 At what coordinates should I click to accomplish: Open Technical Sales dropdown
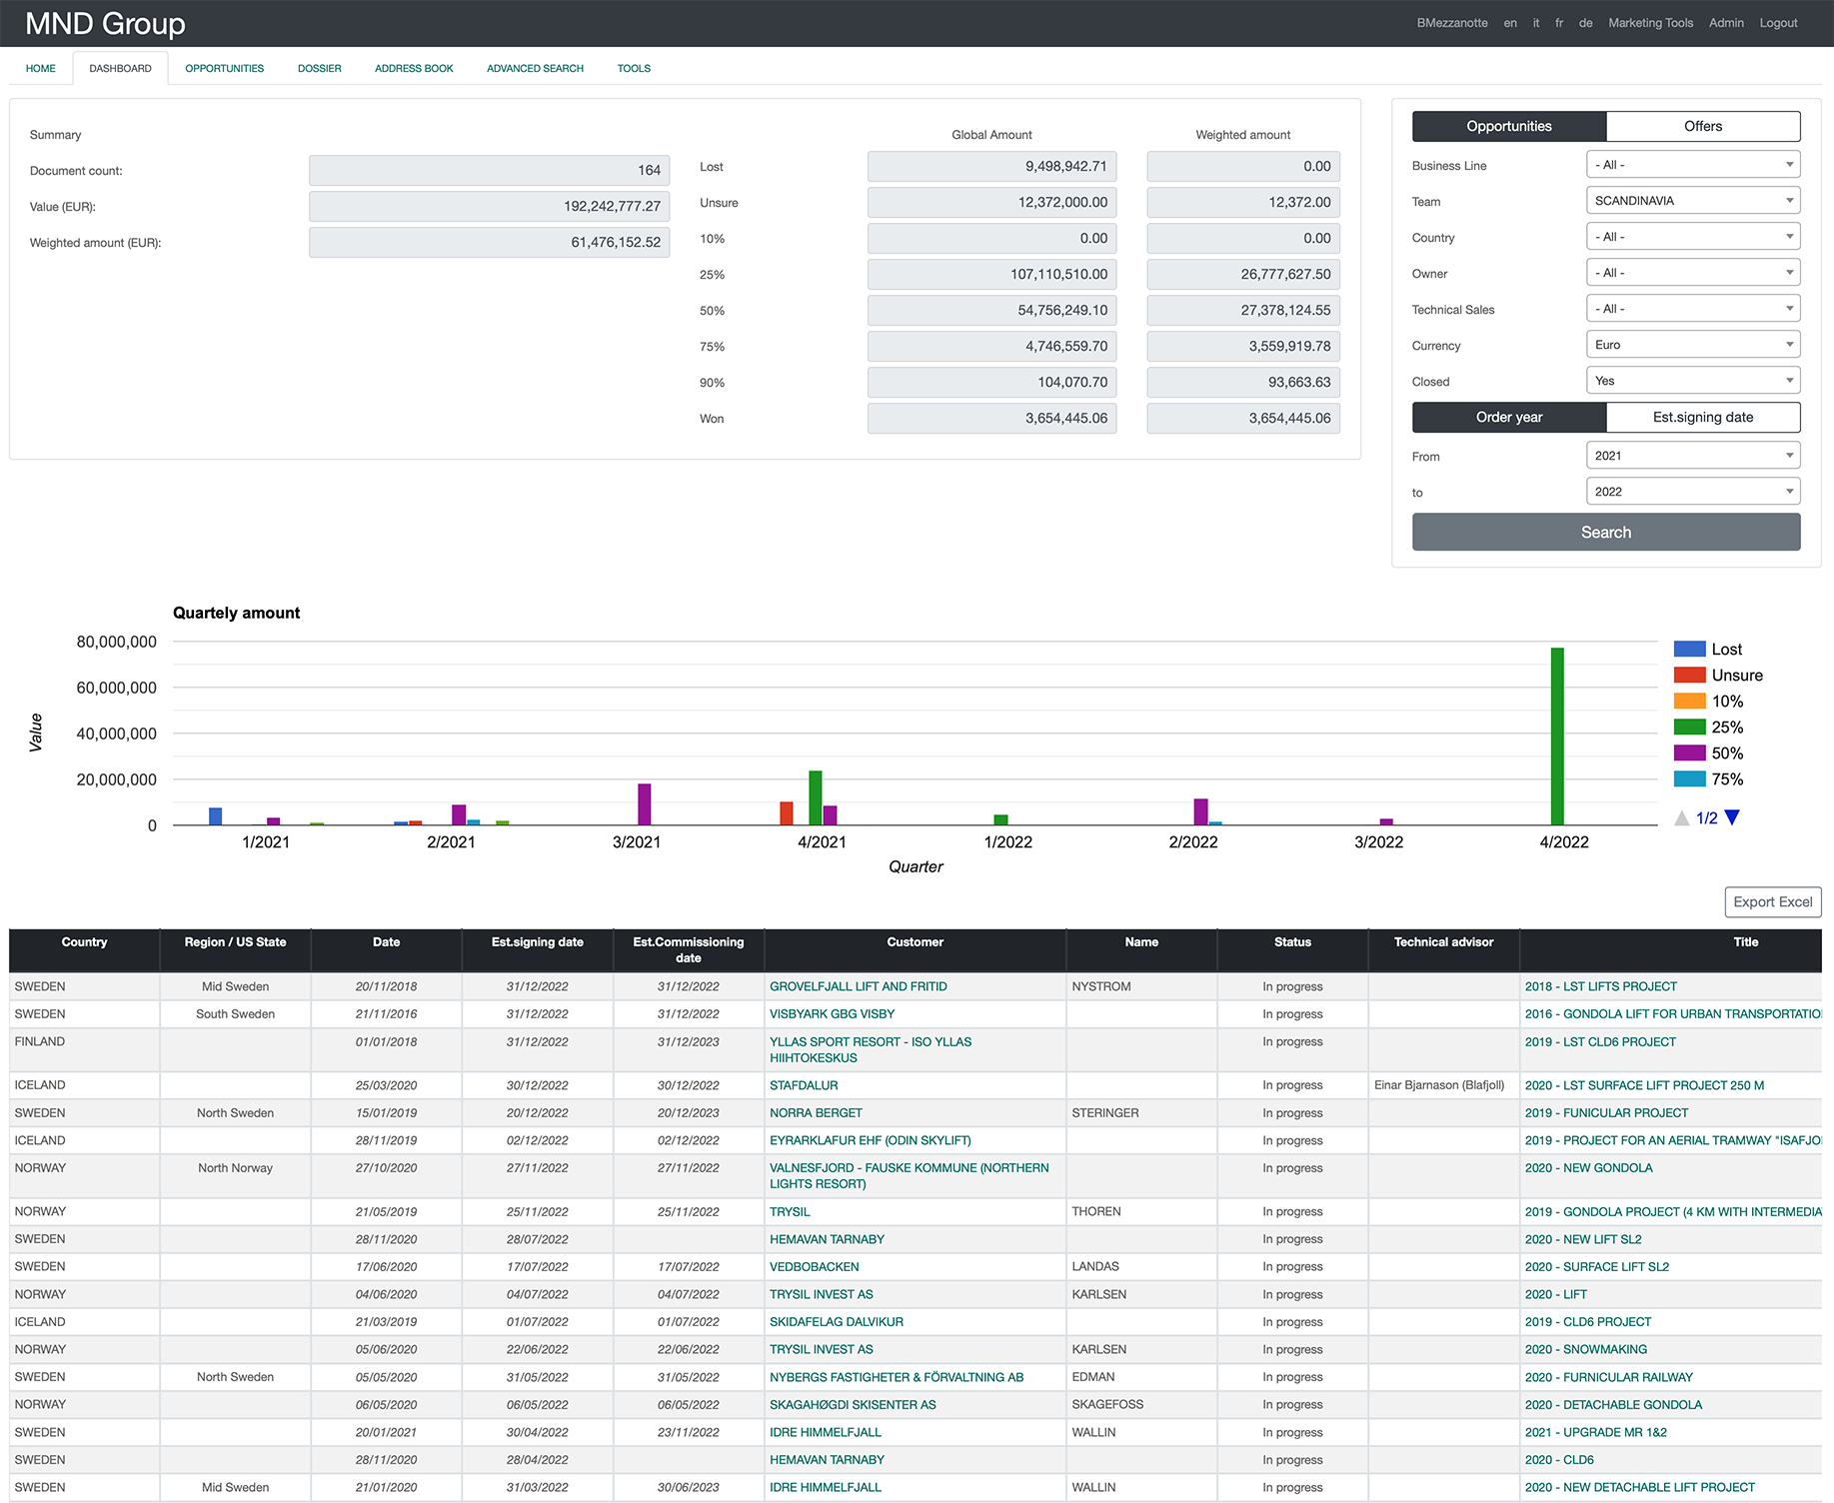(1693, 309)
